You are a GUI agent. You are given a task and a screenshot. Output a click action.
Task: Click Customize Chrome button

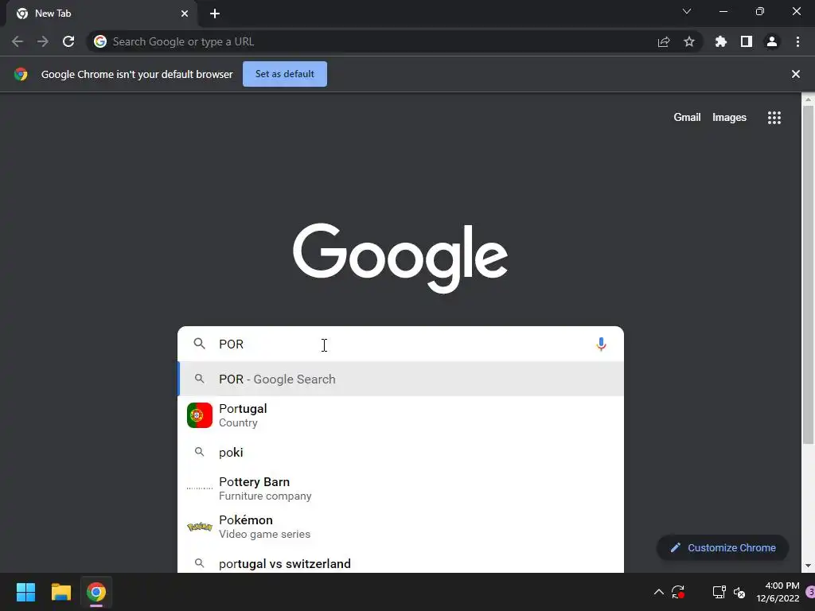coord(723,547)
